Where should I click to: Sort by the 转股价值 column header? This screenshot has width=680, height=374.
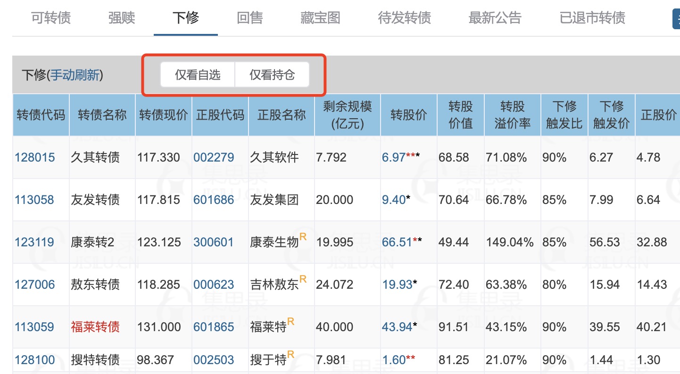point(461,115)
